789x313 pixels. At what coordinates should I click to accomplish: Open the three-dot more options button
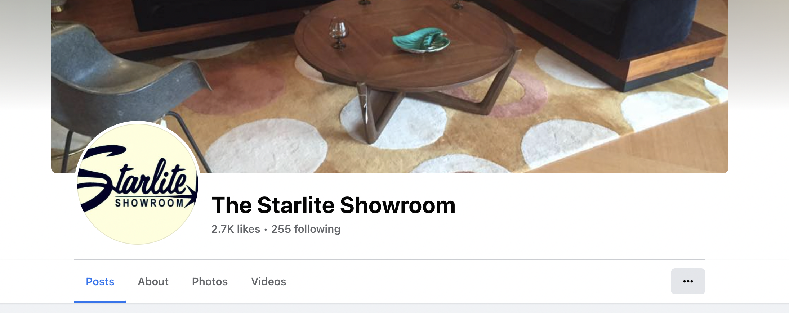(x=688, y=281)
